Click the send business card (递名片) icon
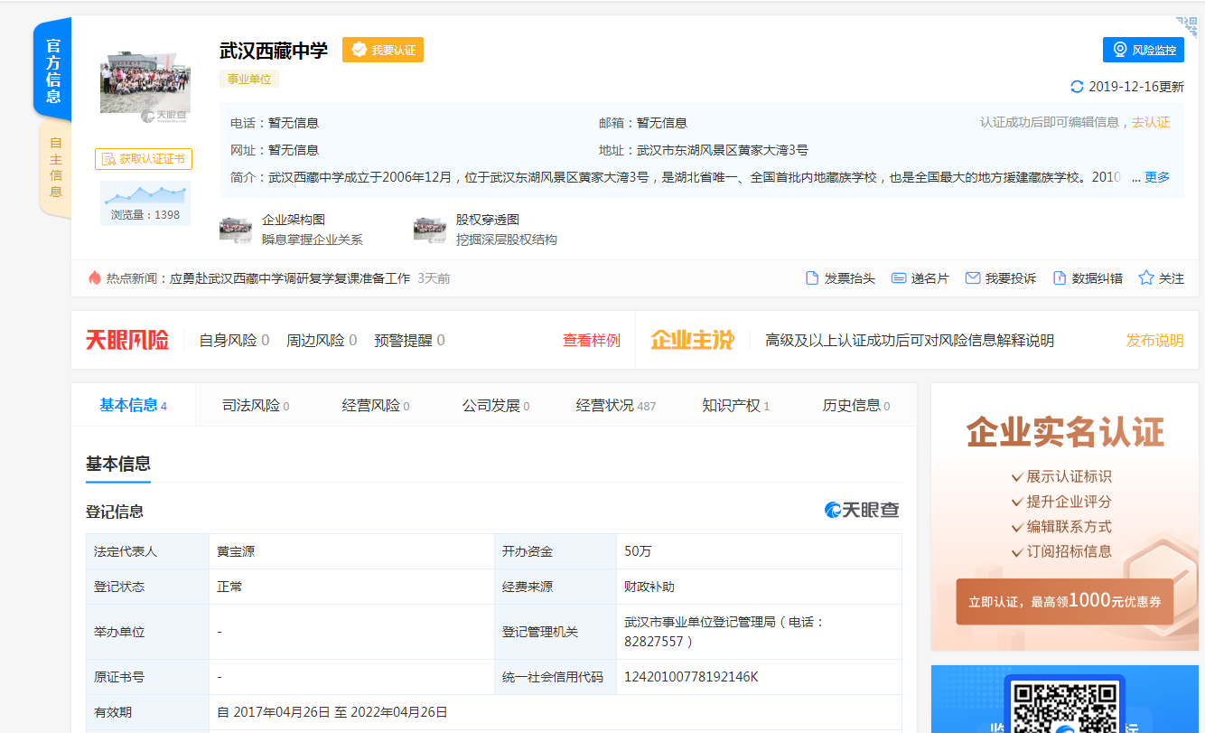 point(899,278)
